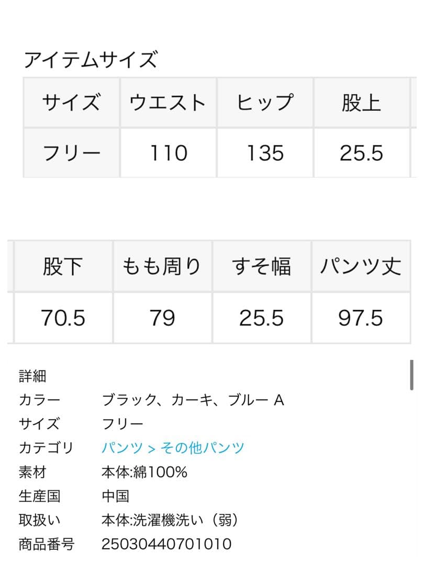Select the ヒップ column header
424x565 pixels.
click(x=265, y=103)
